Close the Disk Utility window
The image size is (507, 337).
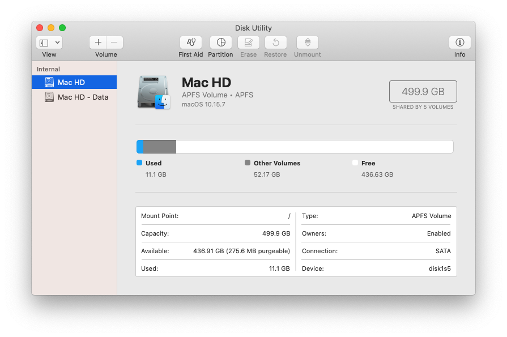pyautogui.click(x=40, y=28)
